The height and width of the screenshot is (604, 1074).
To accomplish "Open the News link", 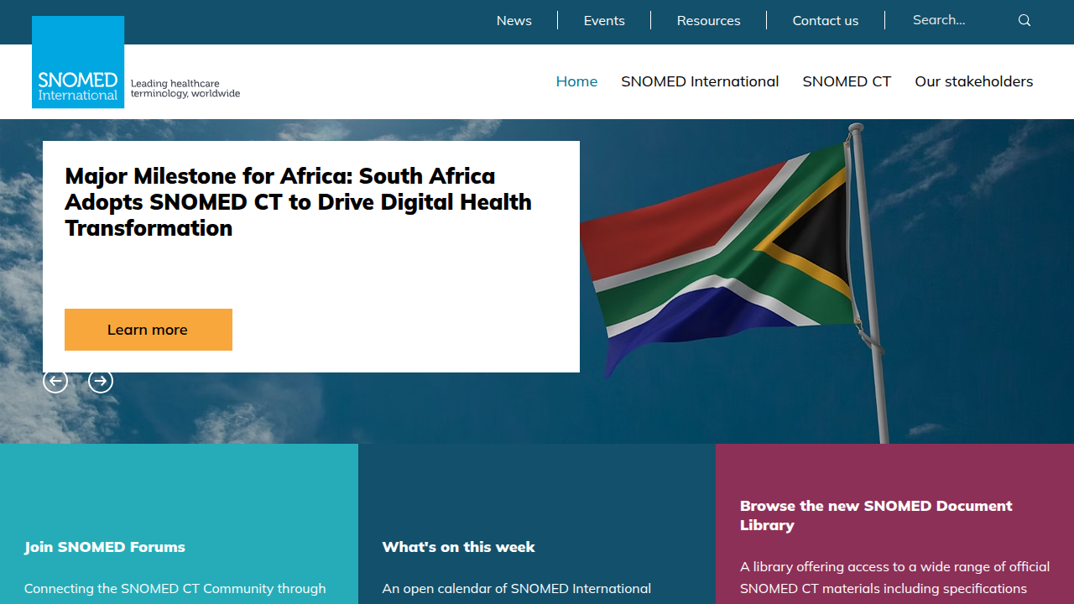I will [x=514, y=20].
